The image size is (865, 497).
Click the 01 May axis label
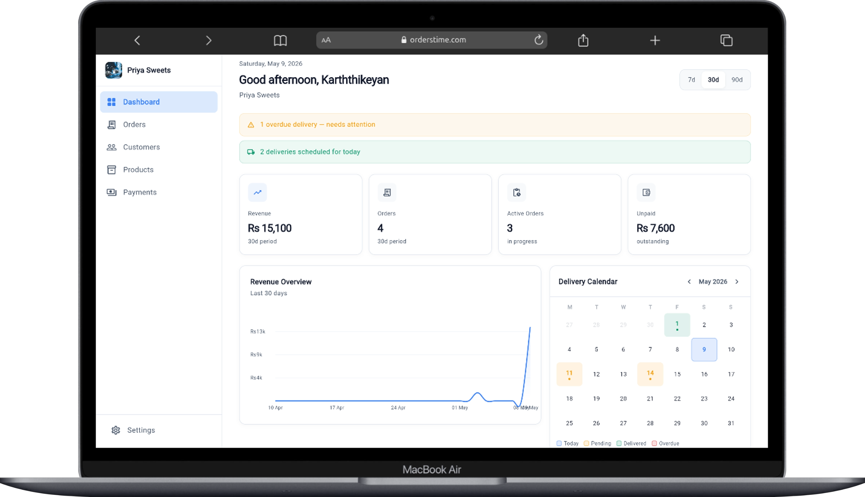(460, 408)
